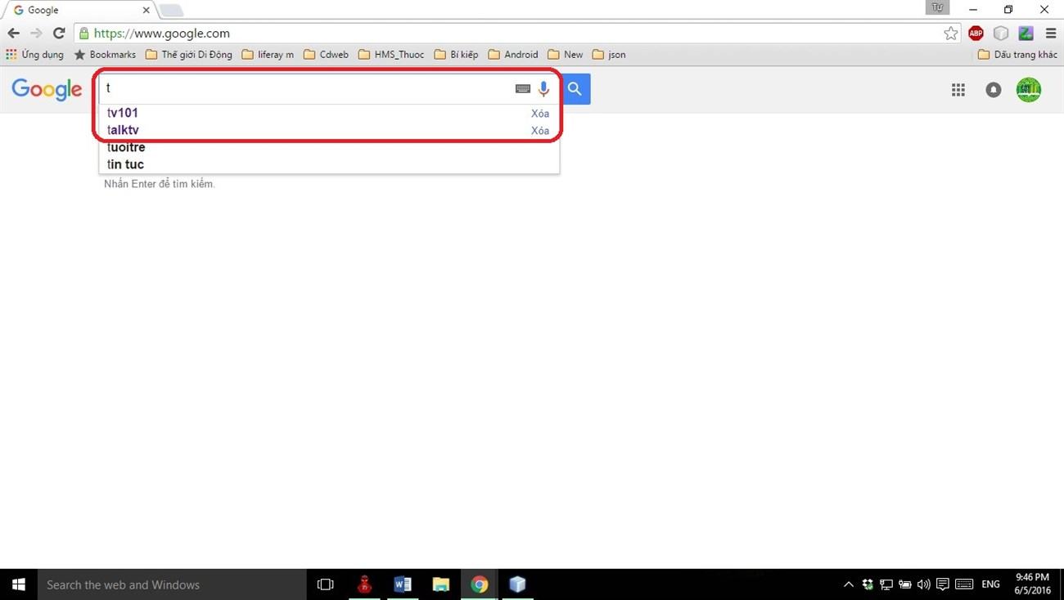The width and height of the screenshot is (1064, 600).
Task: Open the Bí kiếp bookmark folder
Action: [456, 55]
